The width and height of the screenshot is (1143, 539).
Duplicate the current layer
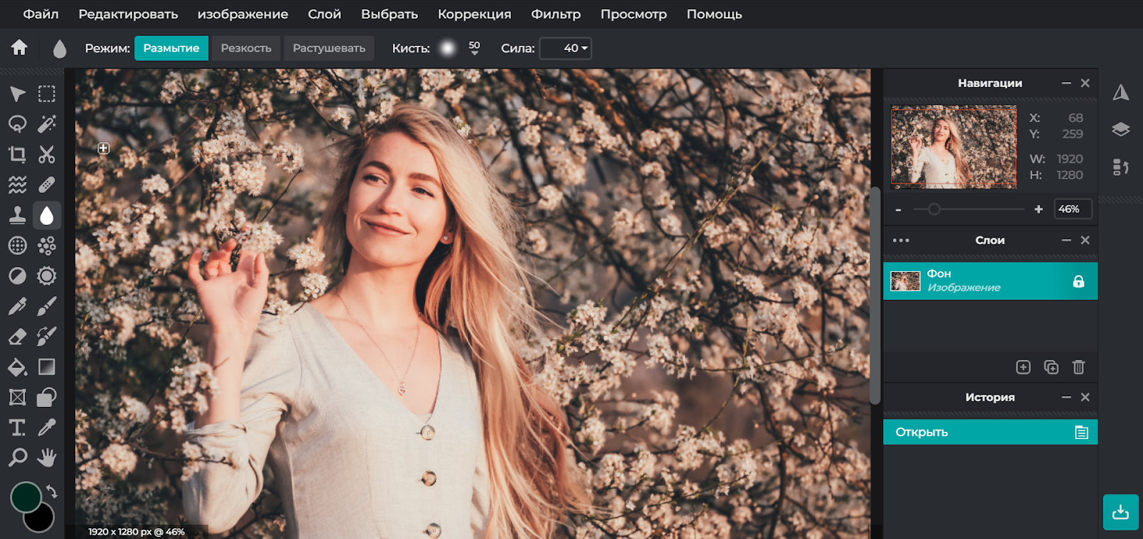1051,367
